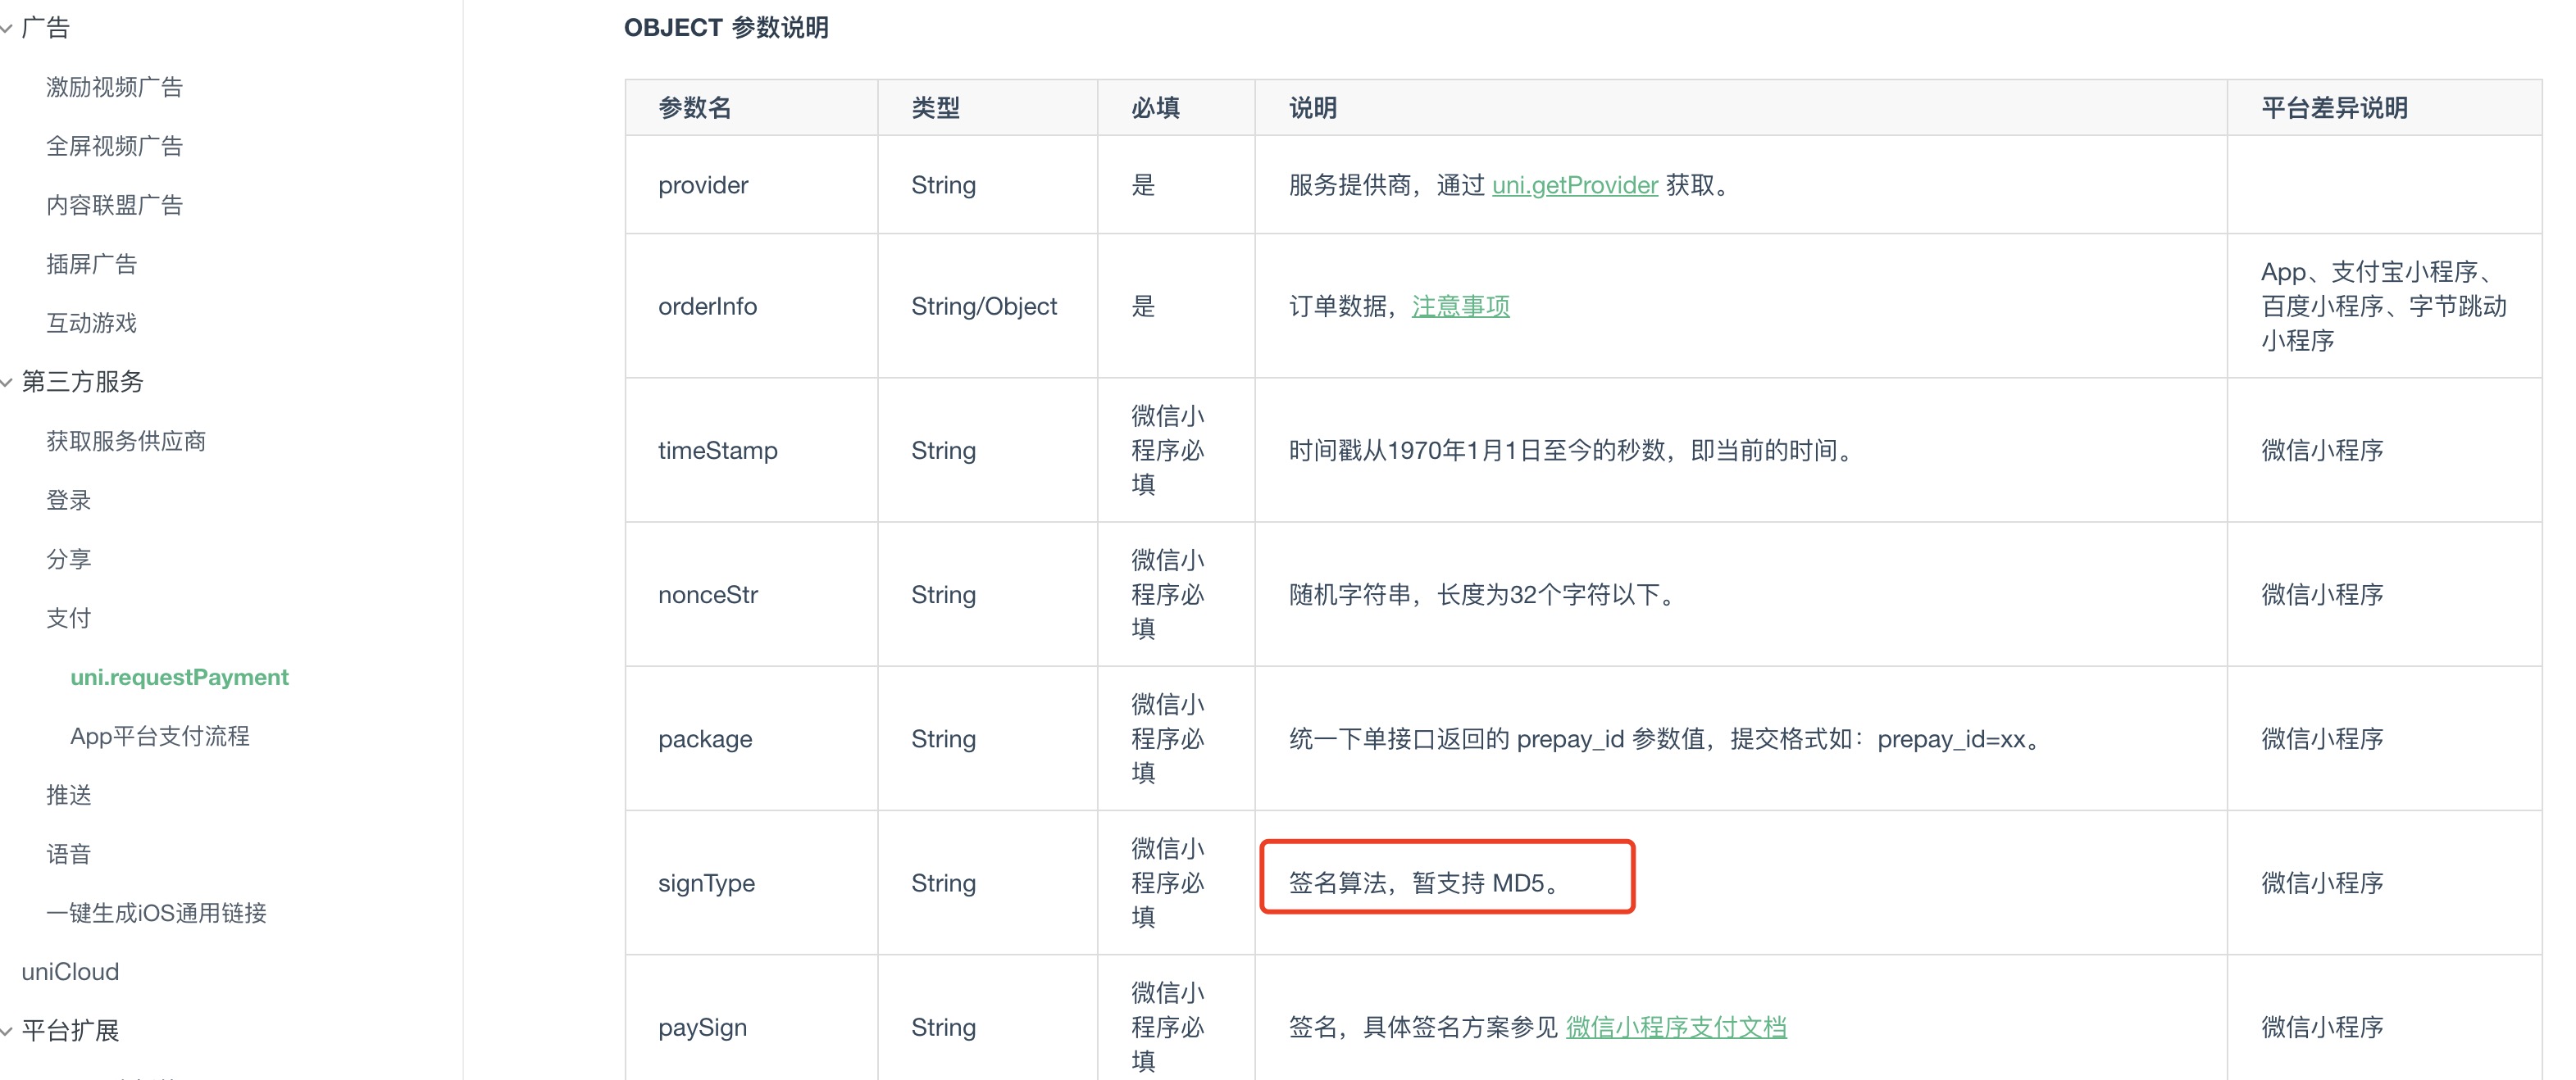This screenshot has width=2576, height=1080.
Task: Go to 激励视频广告 sidebar page
Action: click(x=114, y=87)
